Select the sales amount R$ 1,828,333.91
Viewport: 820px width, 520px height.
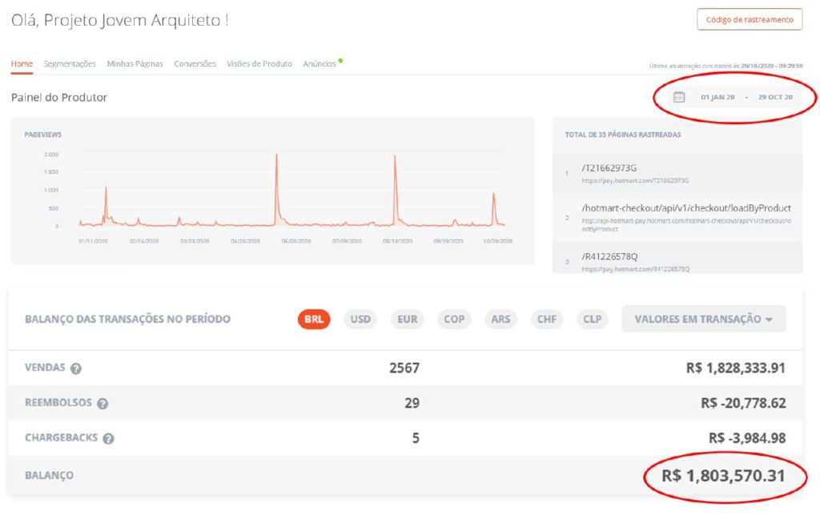tap(735, 368)
